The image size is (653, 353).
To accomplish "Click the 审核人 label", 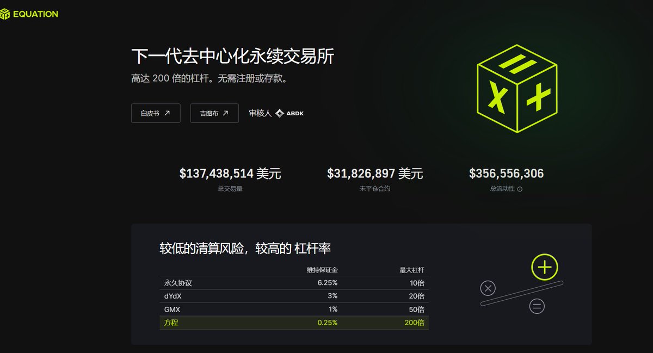I will 260,113.
